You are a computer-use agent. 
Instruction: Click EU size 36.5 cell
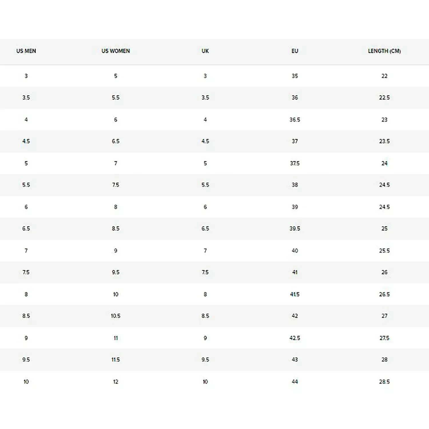(x=295, y=120)
